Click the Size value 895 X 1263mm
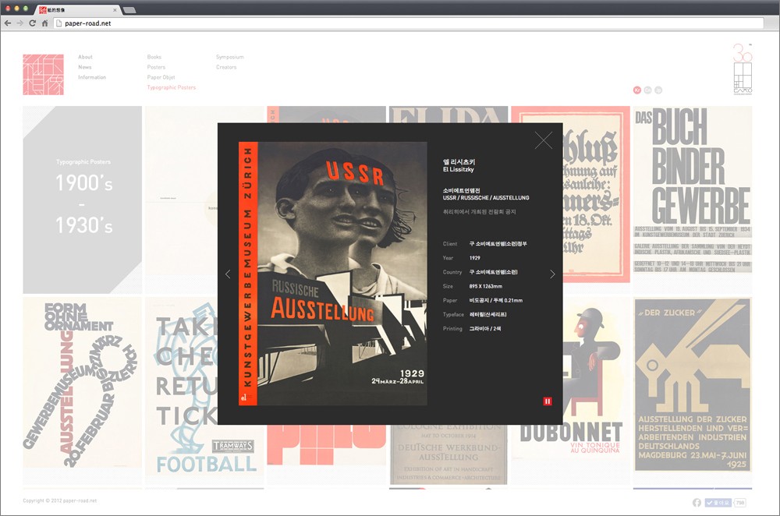 pyautogui.click(x=485, y=286)
